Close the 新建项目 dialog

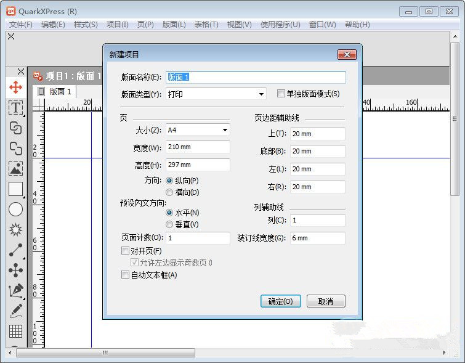coord(347,54)
